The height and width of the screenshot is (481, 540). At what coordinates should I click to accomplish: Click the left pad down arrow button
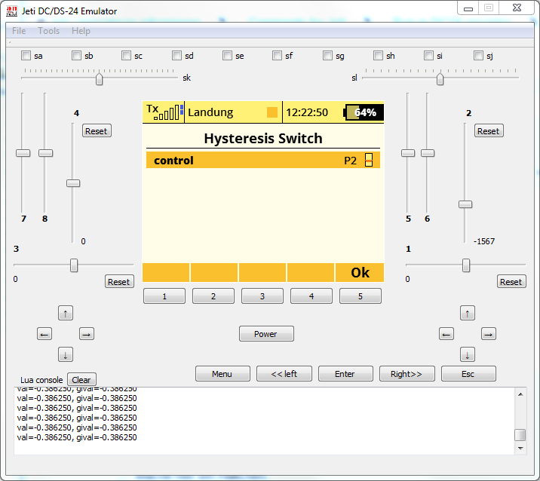point(66,354)
